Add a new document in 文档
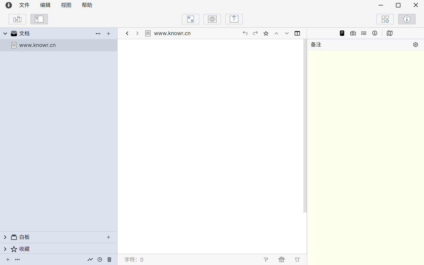Viewport: 424px width, 265px height. pyautogui.click(x=108, y=34)
